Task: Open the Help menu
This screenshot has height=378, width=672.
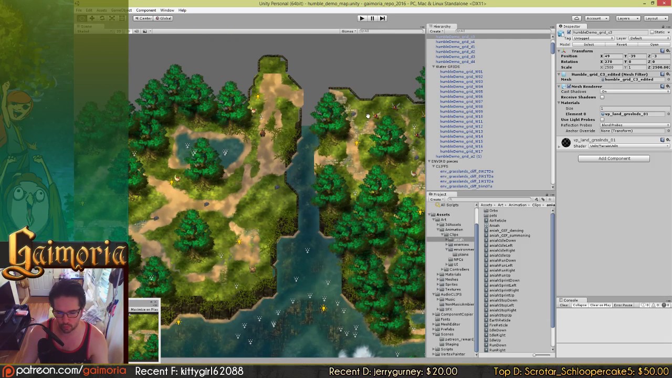Action: 182,10
